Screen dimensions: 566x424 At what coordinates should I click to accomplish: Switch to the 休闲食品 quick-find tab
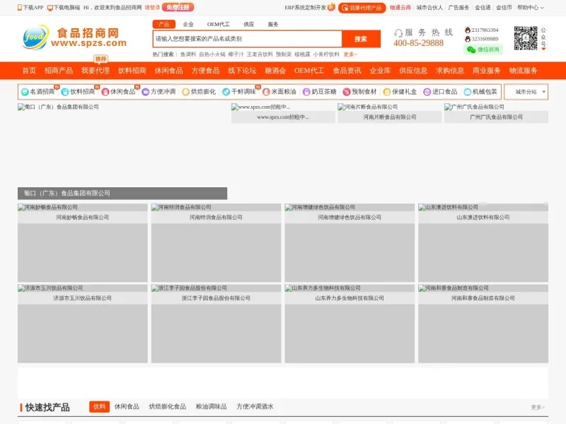click(x=127, y=407)
